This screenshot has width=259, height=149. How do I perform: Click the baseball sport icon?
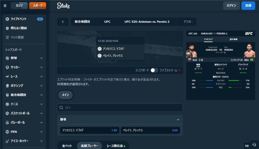[7, 58]
